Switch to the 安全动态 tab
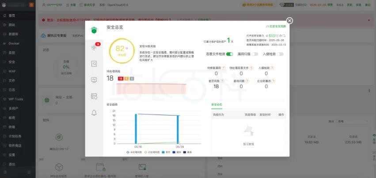 click(216, 104)
